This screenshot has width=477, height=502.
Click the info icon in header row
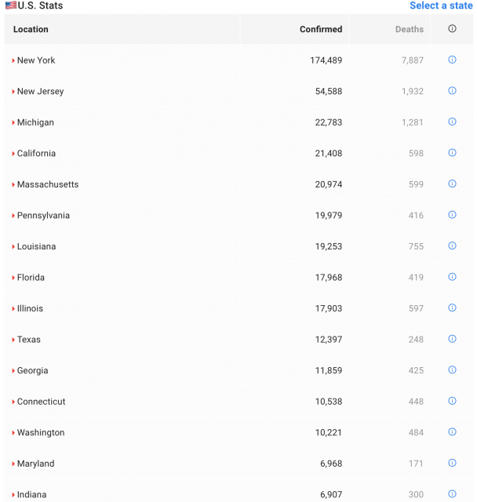(452, 29)
